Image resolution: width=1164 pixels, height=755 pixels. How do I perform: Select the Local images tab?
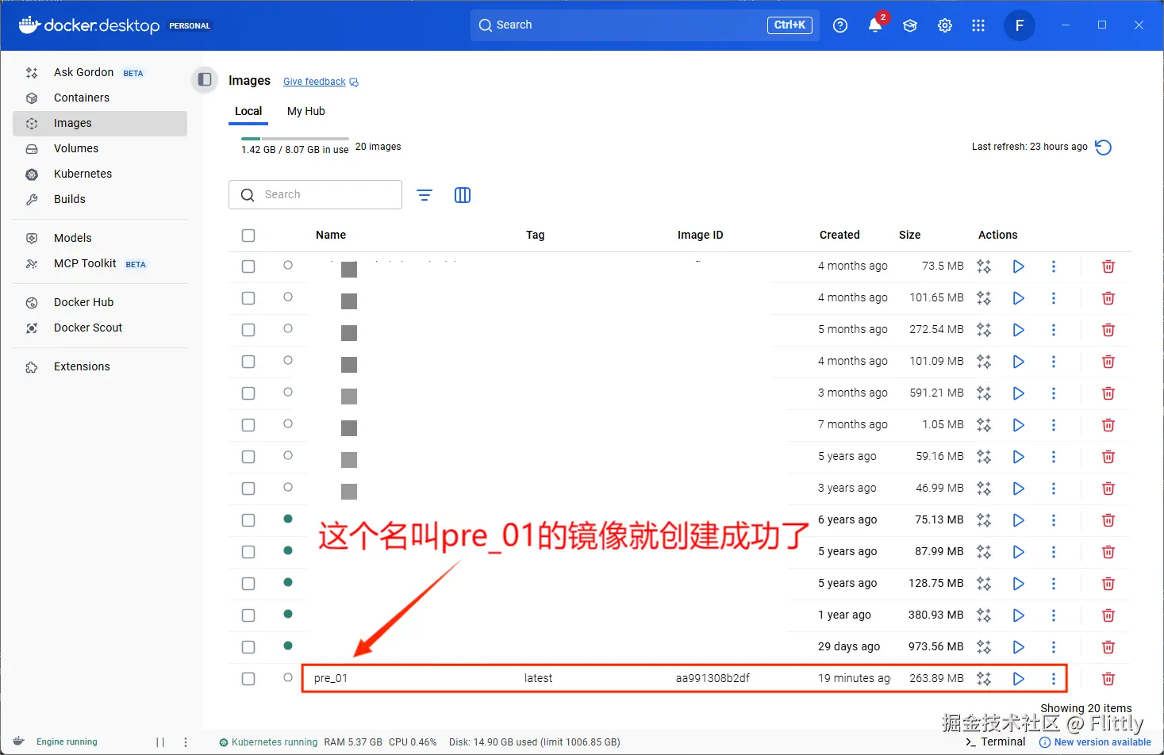[x=248, y=111]
